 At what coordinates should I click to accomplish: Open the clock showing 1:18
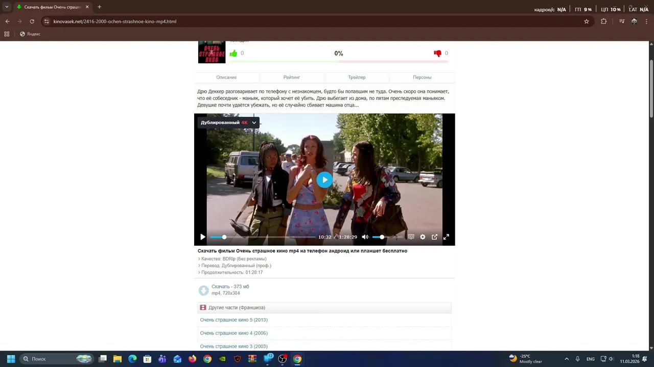[629, 359]
